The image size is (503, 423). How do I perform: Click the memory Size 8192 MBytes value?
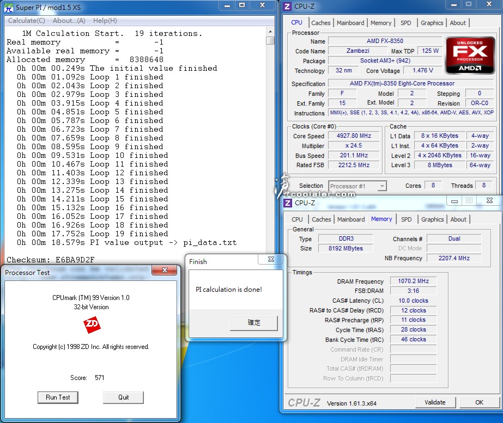(x=346, y=248)
